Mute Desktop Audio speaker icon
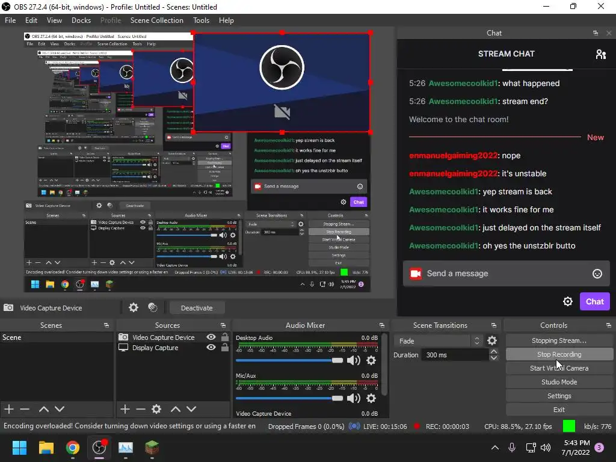This screenshot has height=462, width=616. 354,360
